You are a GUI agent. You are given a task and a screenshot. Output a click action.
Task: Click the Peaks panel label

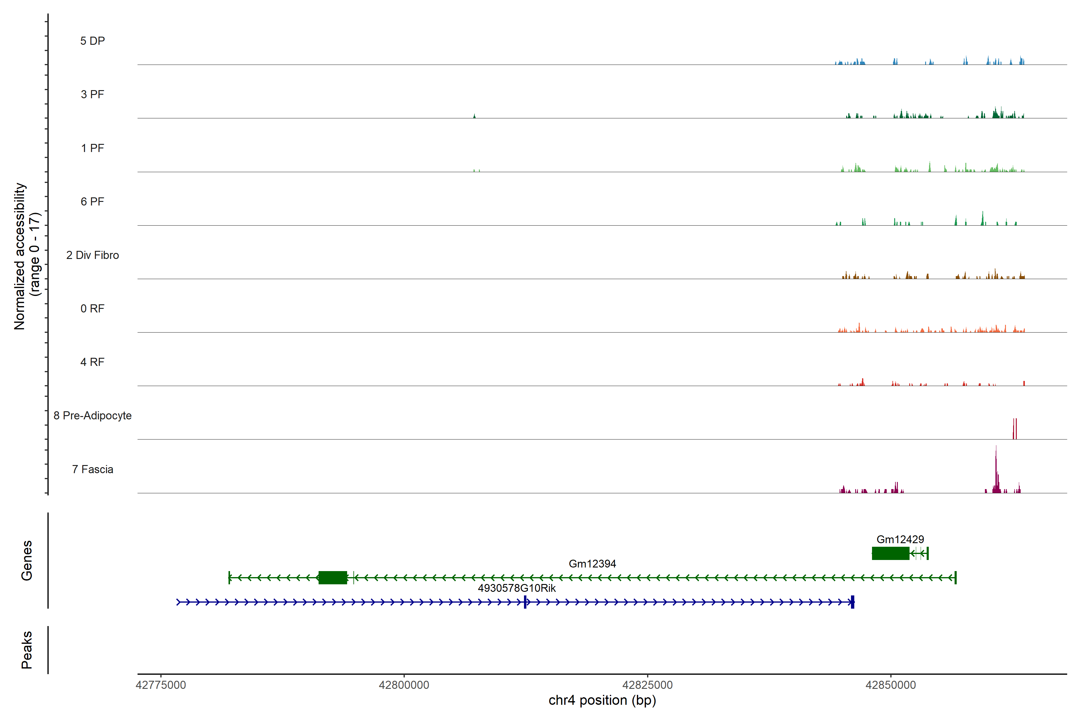pyautogui.click(x=27, y=650)
